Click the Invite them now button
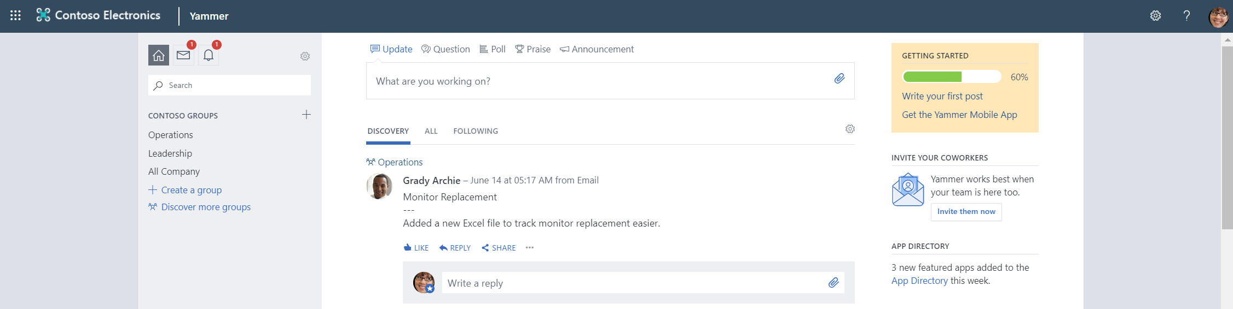The height and width of the screenshot is (309, 1233). 966,212
